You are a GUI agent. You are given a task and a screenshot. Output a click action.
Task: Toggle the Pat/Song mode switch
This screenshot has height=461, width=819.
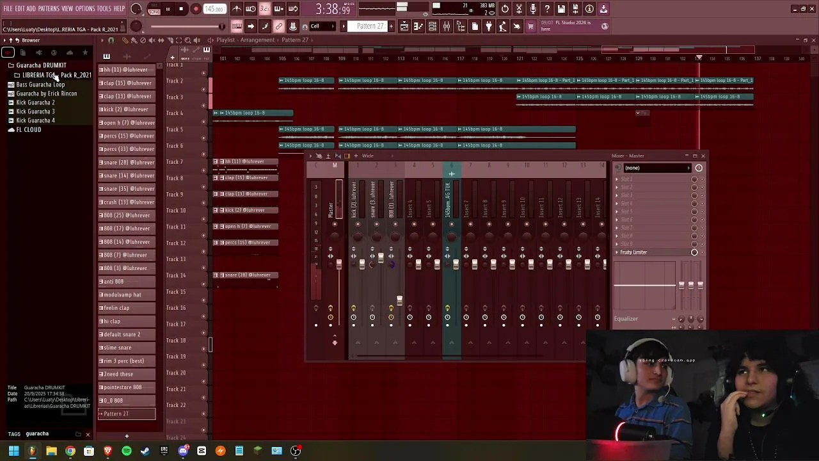coord(154,9)
